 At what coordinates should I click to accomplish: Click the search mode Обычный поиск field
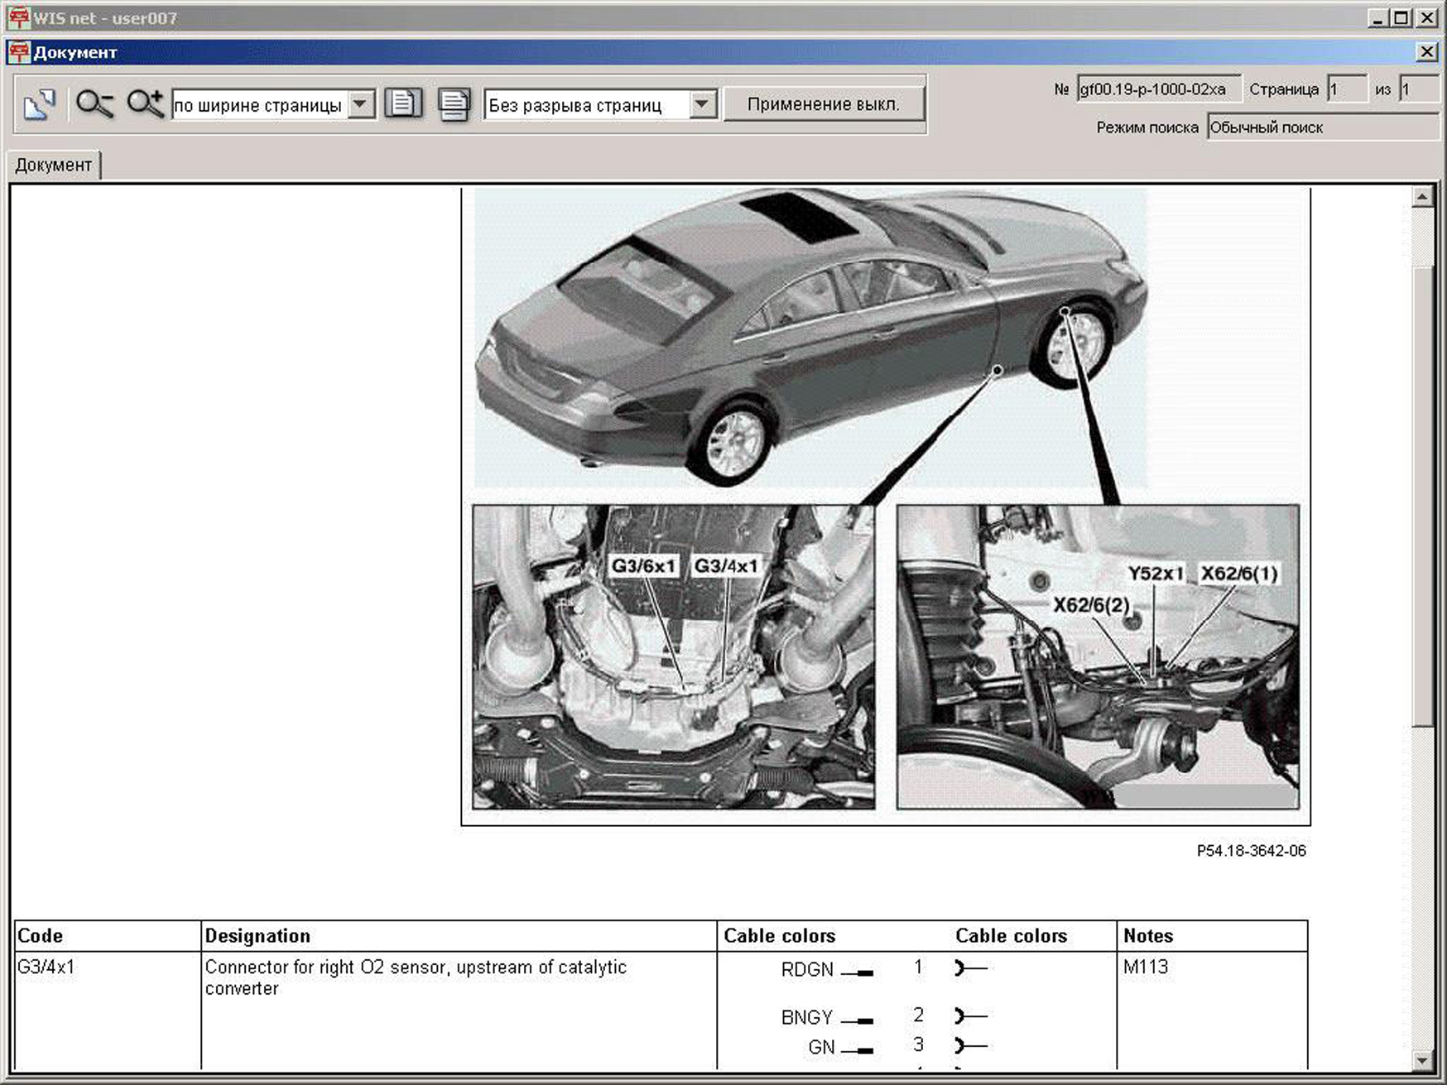(1321, 127)
